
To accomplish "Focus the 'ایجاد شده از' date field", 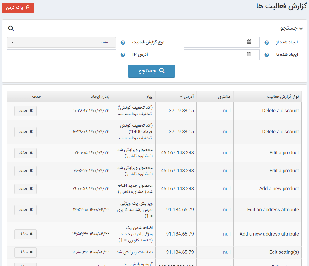I will click(211, 42).
